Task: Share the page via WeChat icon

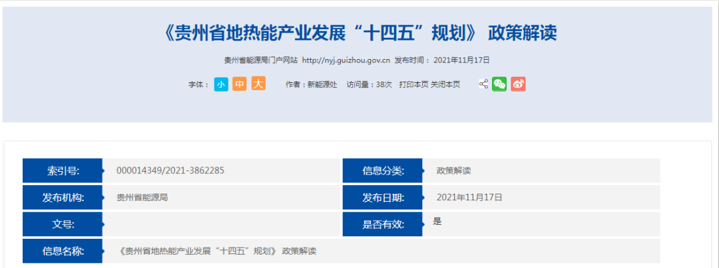Action: pos(499,84)
